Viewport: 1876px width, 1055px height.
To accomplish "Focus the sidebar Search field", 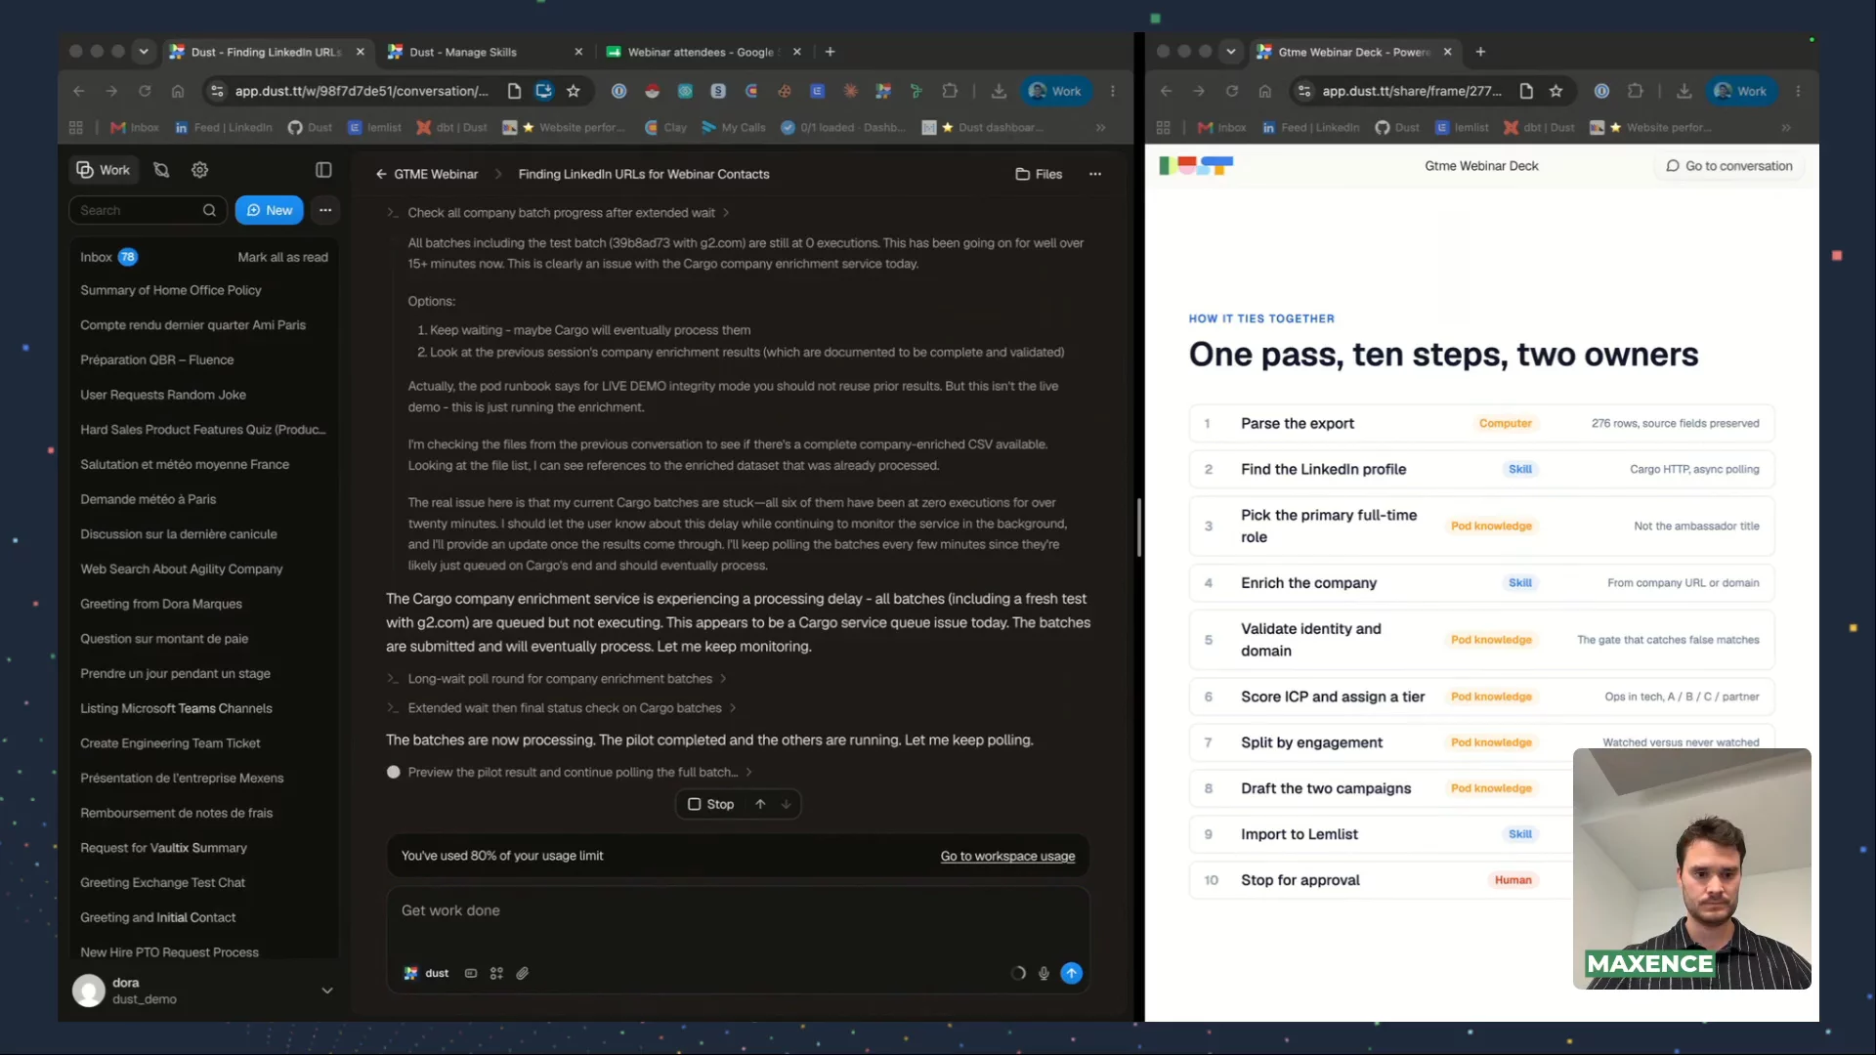I will [x=148, y=210].
